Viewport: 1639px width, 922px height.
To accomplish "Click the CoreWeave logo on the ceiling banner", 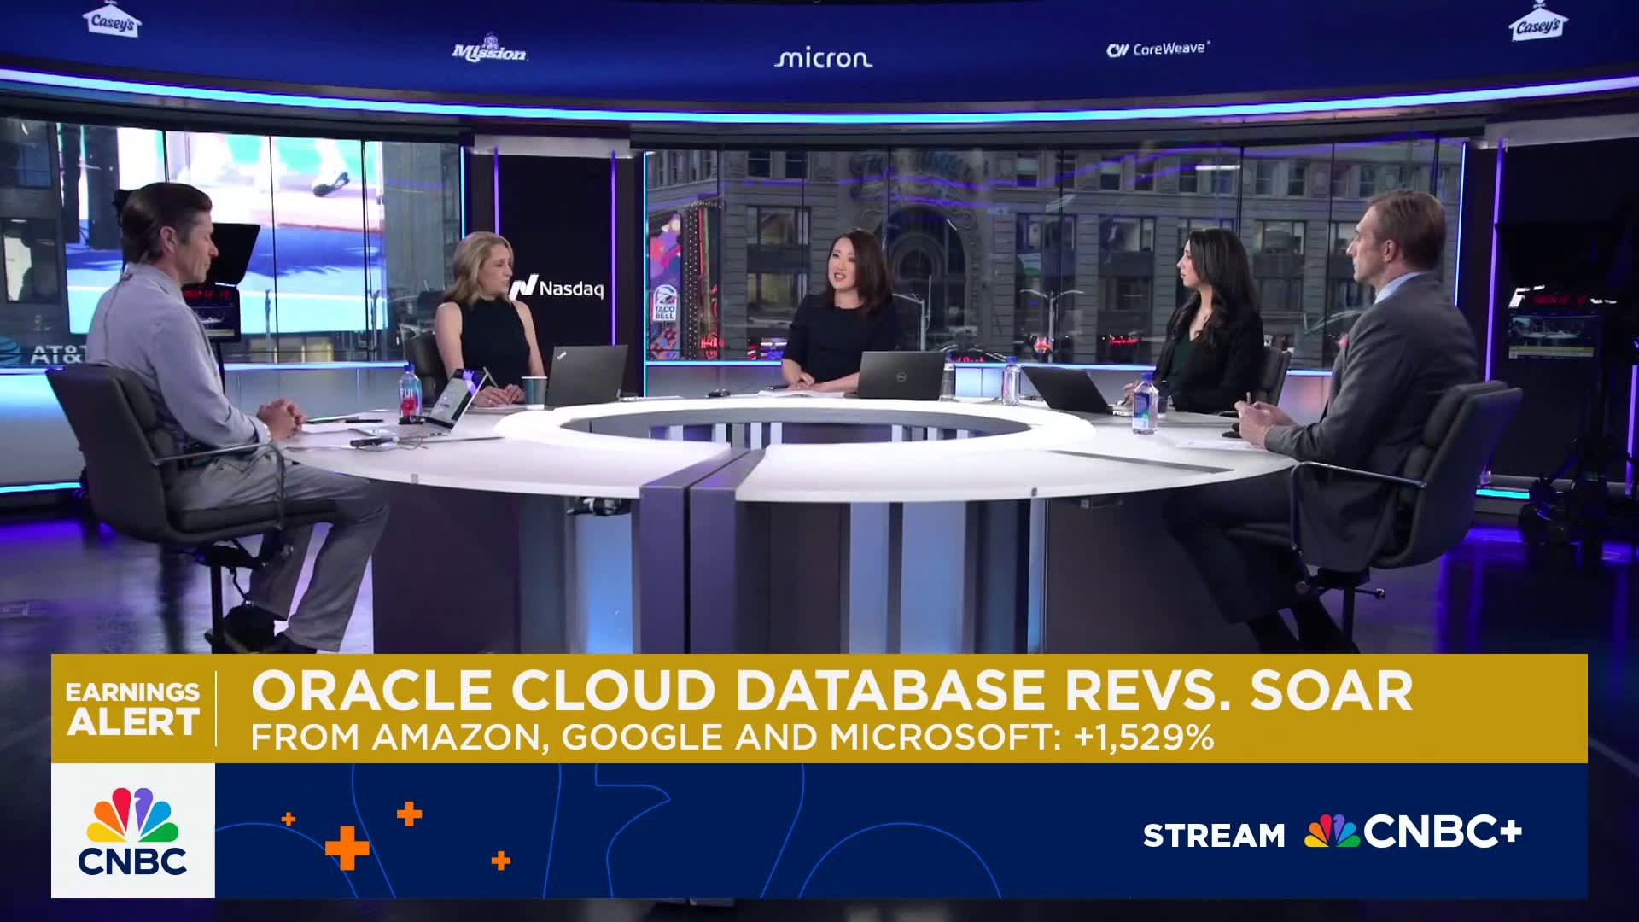I will [1158, 49].
